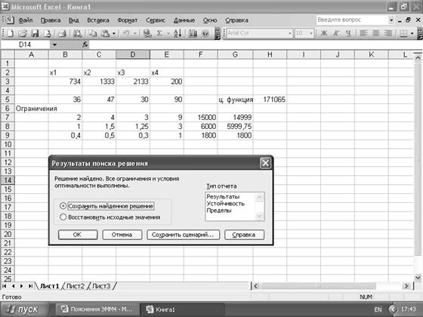Click the Save diskette icon
Viewport: 423px width, 317px height.
[35, 33]
